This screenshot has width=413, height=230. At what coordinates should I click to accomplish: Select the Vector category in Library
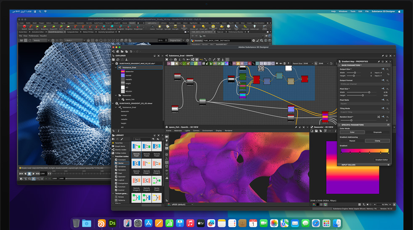pyautogui.click(x=121, y=163)
